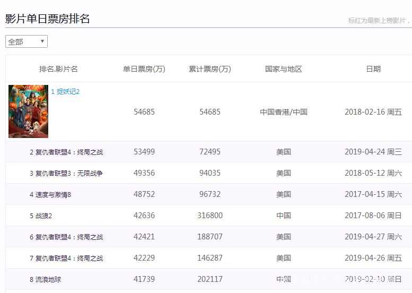Click the 2018-02-16 周五 date cell
This screenshot has height=293, width=412.
[x=373, y=112]
